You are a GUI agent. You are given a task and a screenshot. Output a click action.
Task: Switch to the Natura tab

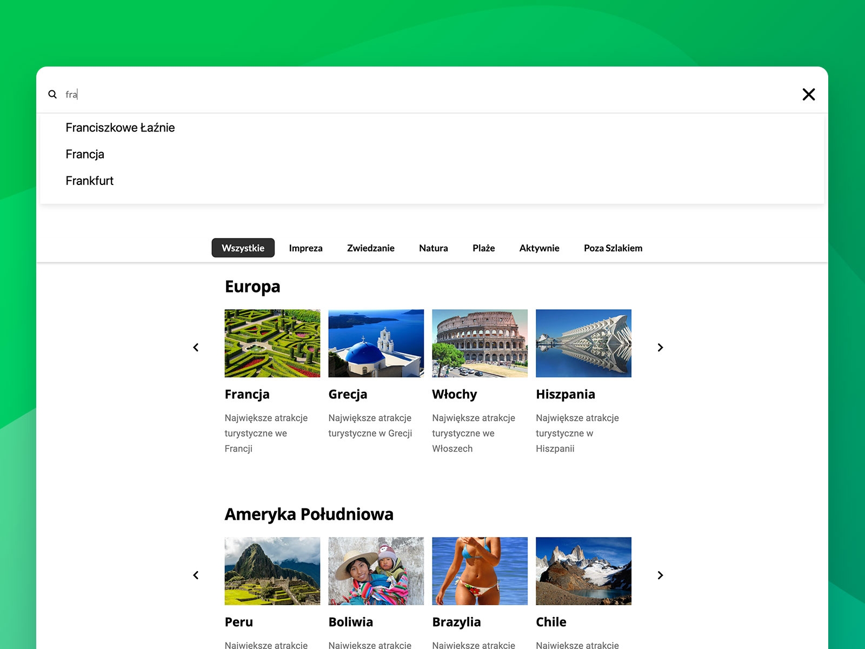tap(434, 248)
